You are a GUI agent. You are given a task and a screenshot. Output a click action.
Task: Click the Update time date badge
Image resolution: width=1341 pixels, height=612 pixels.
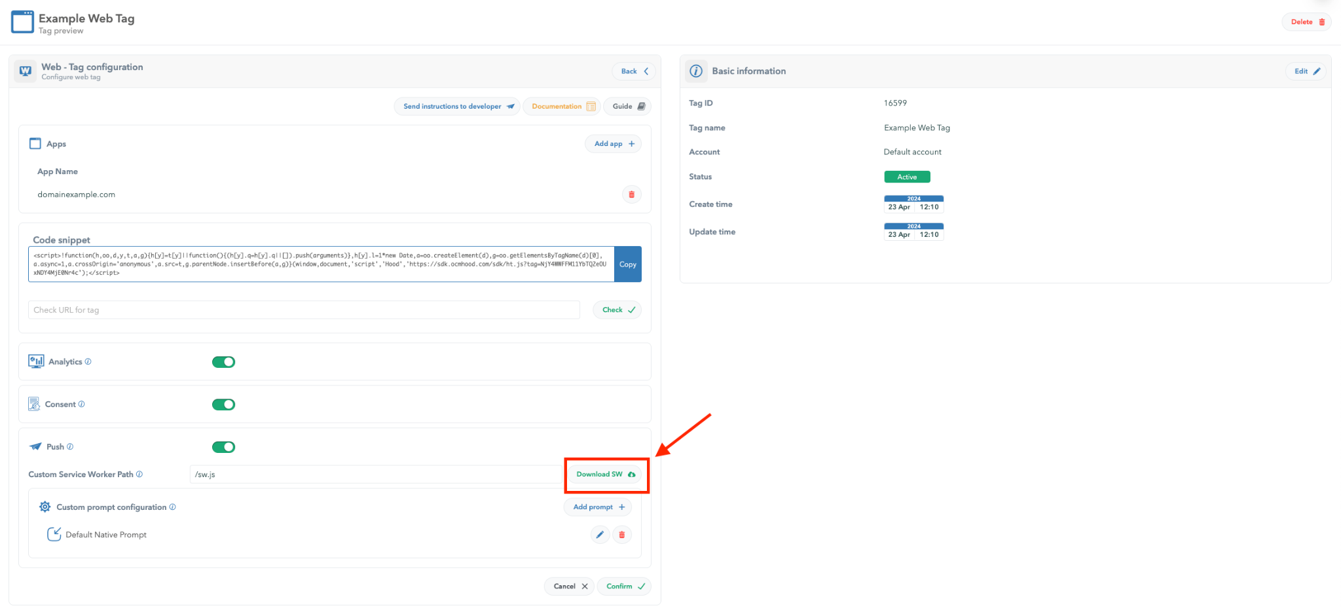pos(913,232)
